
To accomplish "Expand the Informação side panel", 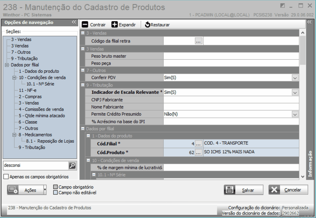I will click(309, 22).
